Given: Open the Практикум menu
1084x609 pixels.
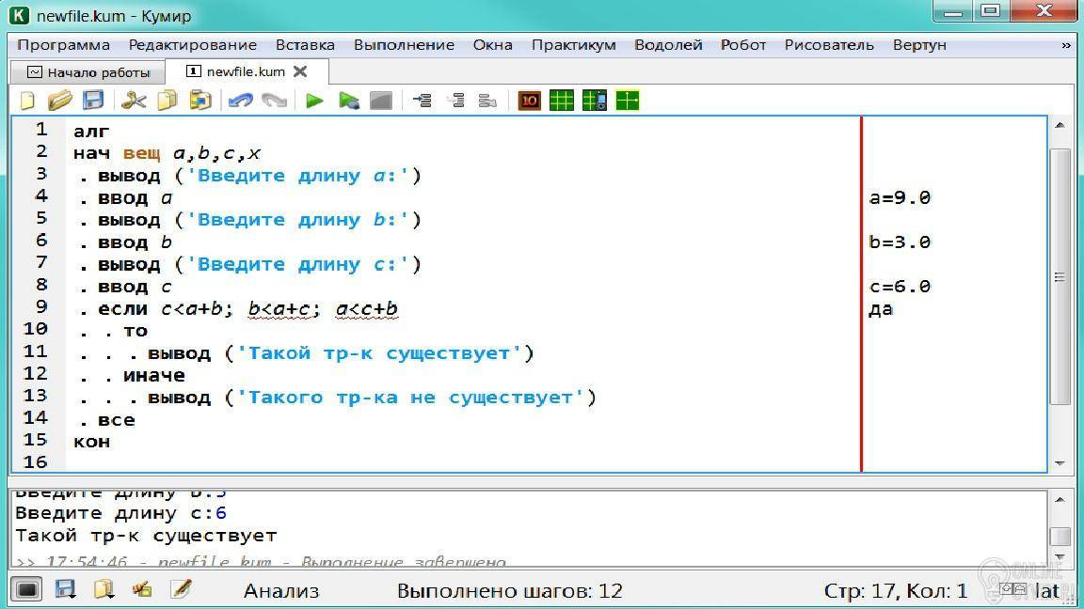Looking at the screenshot, I should (x=574, y=45).
